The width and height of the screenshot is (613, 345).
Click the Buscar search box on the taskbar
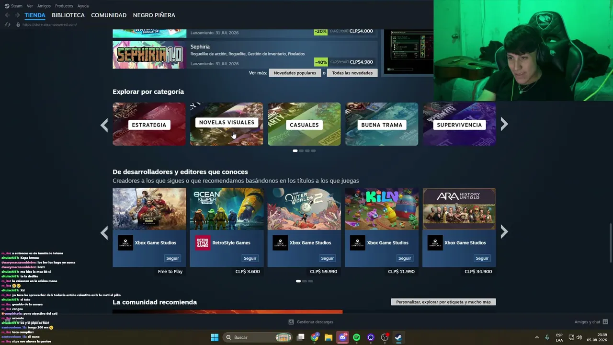coord(259,337)
